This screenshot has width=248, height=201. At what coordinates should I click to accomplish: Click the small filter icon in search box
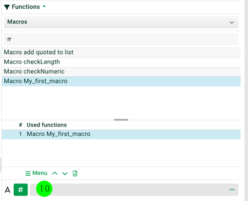(x=9, y=39)
